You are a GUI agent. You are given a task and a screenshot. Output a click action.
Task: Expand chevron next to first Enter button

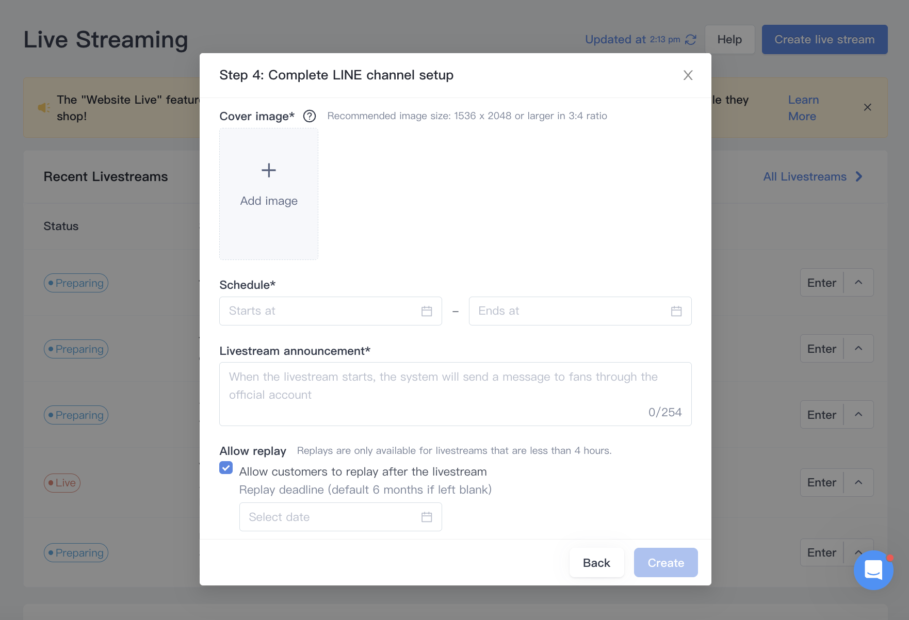click(858, 283)
